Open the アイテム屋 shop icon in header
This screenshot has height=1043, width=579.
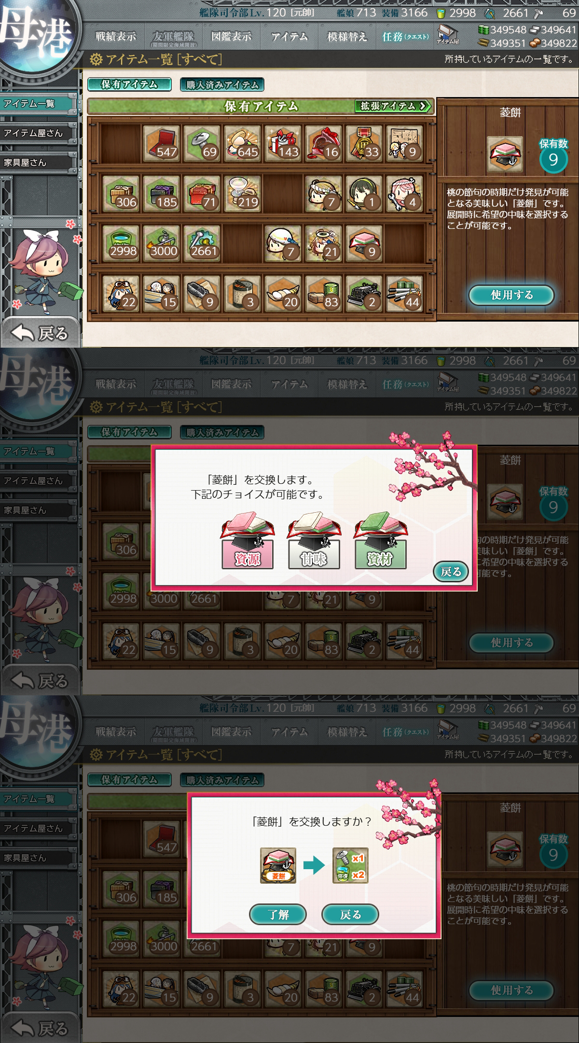[447, 35]
